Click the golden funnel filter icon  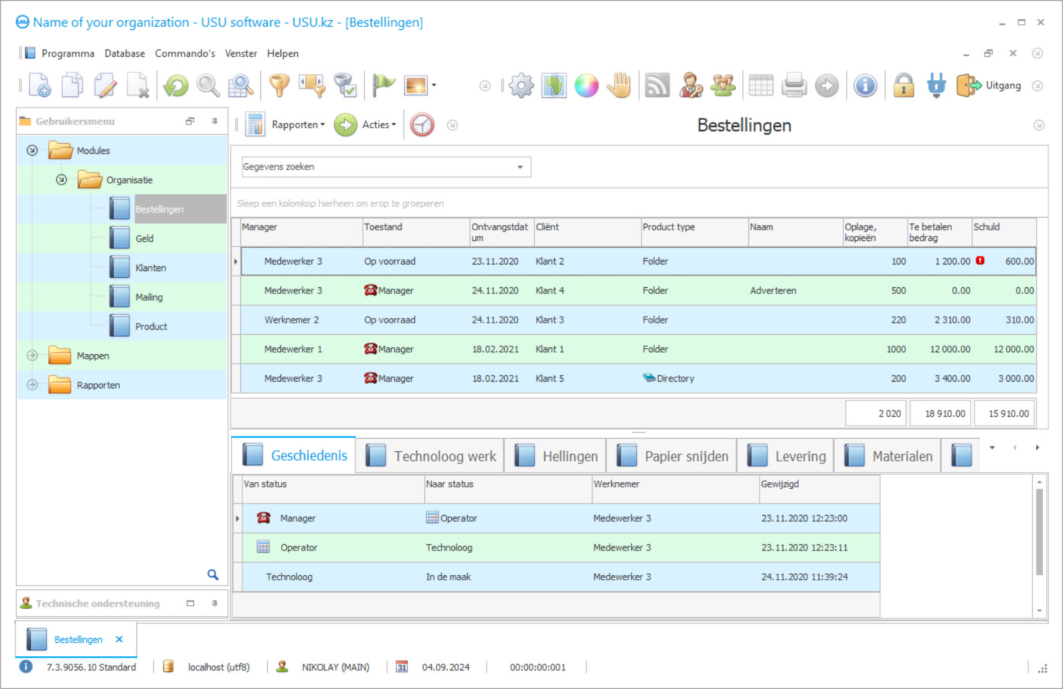tap(280, 86)
